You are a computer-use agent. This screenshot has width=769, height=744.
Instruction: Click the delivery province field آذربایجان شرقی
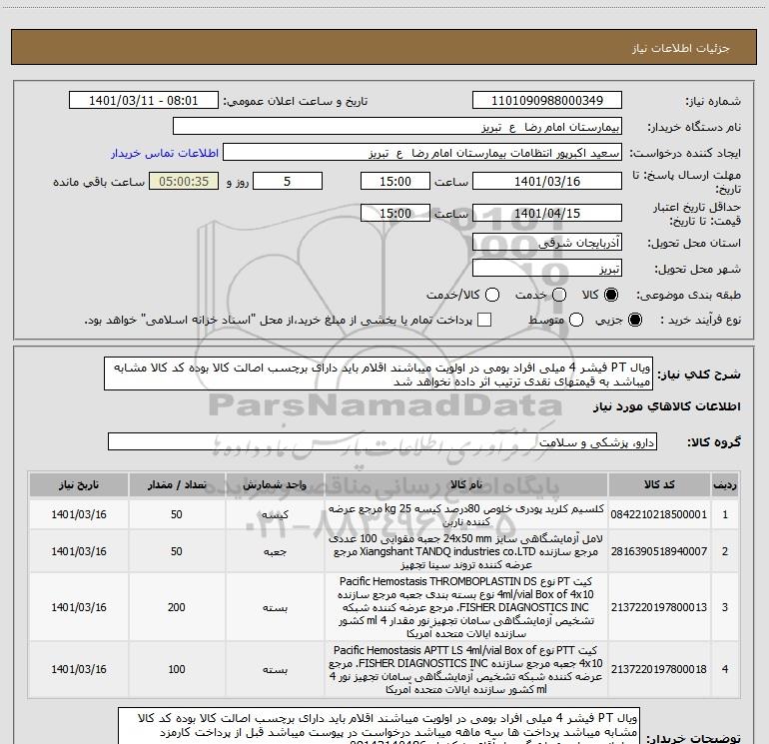point(547,243)
